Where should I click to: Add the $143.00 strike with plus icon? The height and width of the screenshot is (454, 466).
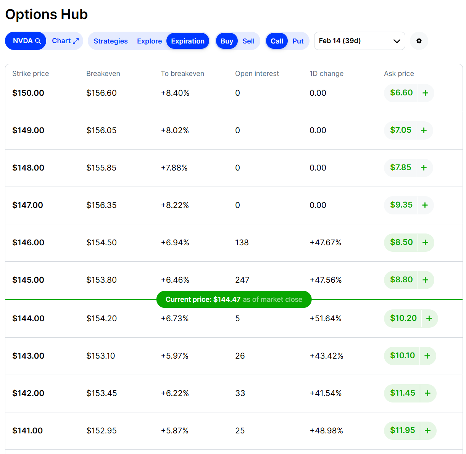click(427, 356)
